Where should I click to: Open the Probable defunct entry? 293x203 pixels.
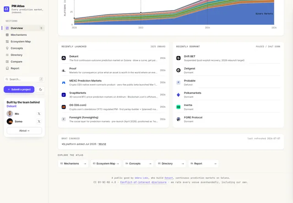pos(228,82)
